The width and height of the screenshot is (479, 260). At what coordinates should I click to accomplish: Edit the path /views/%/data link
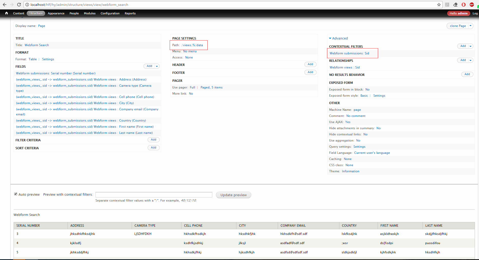pos(192,45)
